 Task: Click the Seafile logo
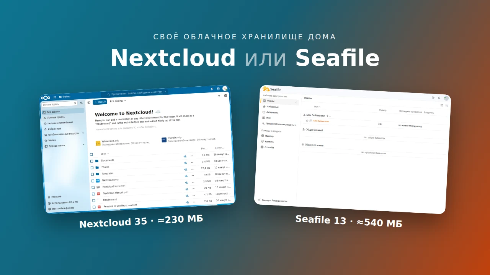[x=272, y=89]
